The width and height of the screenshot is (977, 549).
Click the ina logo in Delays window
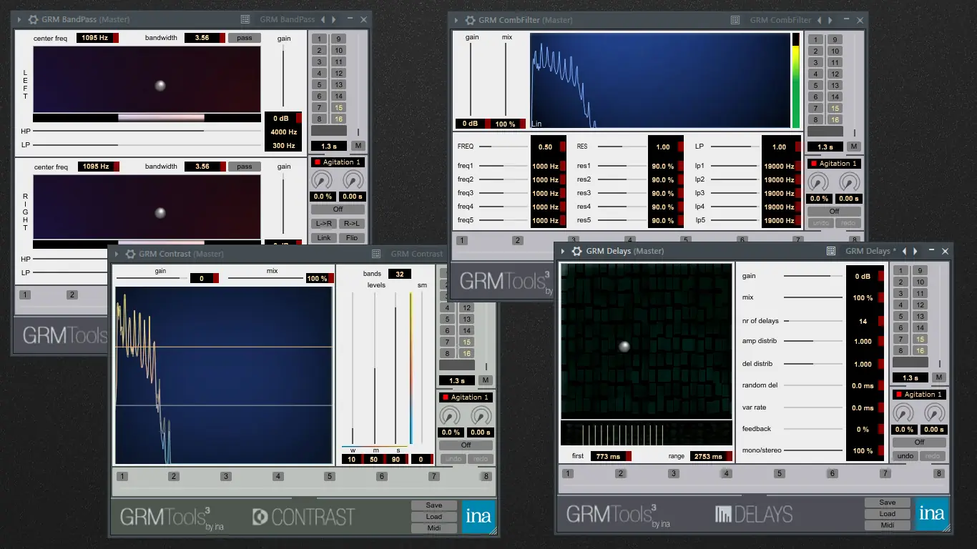932,513
